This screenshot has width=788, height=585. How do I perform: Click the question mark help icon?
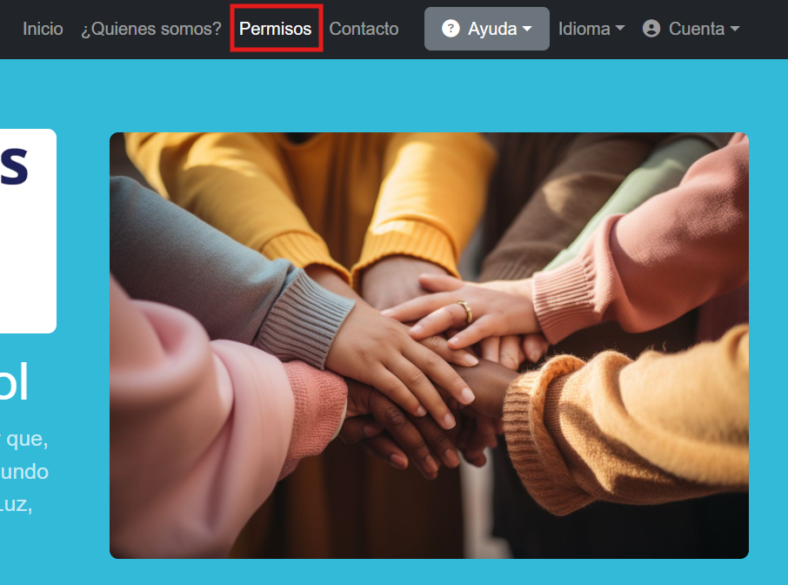tap(451, 29)
